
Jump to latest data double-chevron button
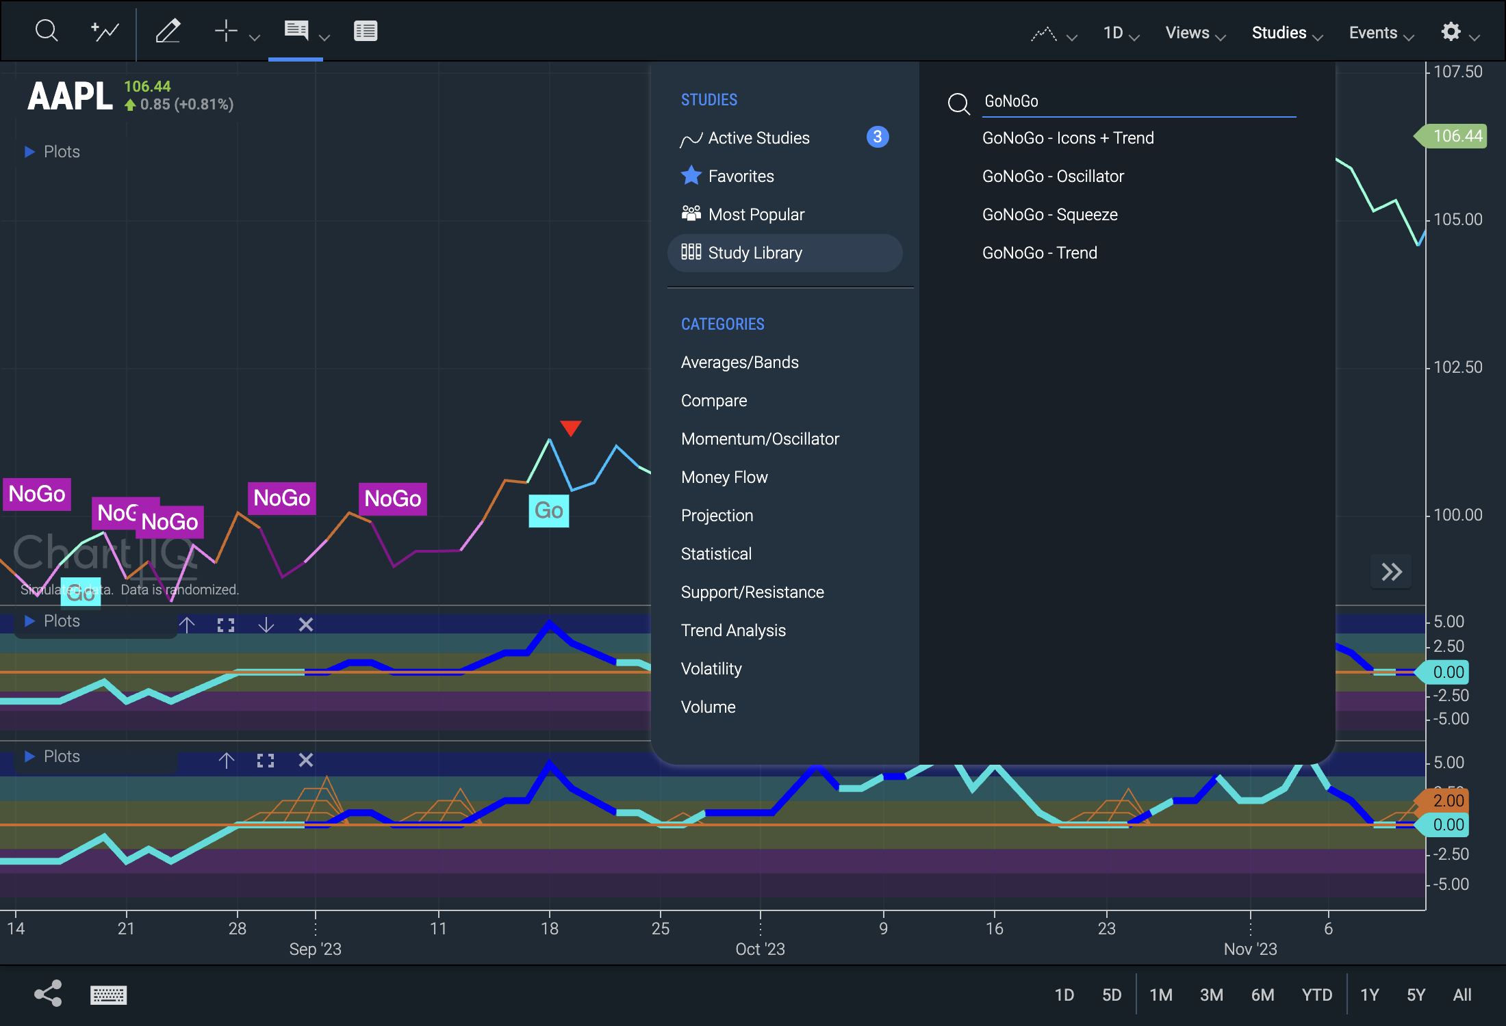click(1391, 572)
